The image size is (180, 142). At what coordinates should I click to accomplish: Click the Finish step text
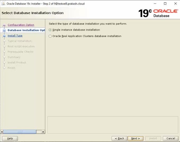[x=11, y=68]
